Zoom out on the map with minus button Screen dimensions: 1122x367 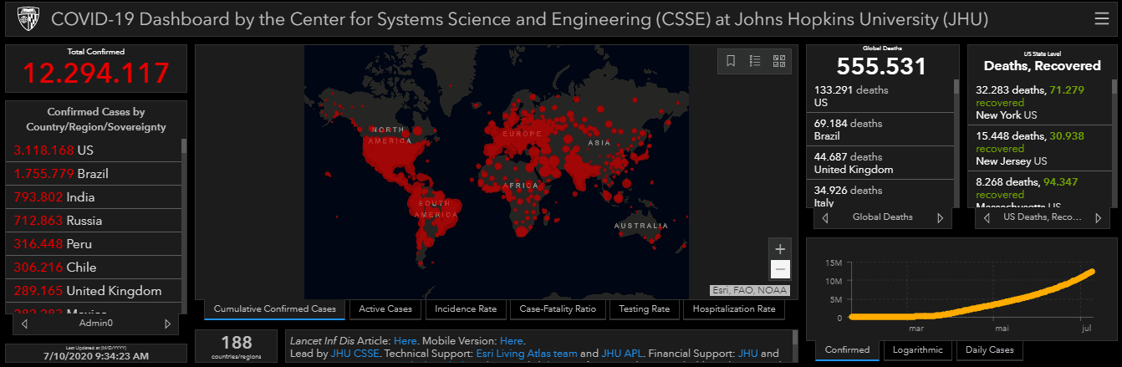pyautogui.click(x=780, y=269)
